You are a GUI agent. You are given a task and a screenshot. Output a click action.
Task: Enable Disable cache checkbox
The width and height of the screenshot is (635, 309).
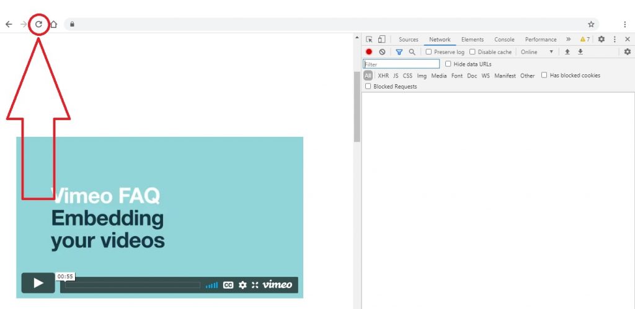[472, 52]
